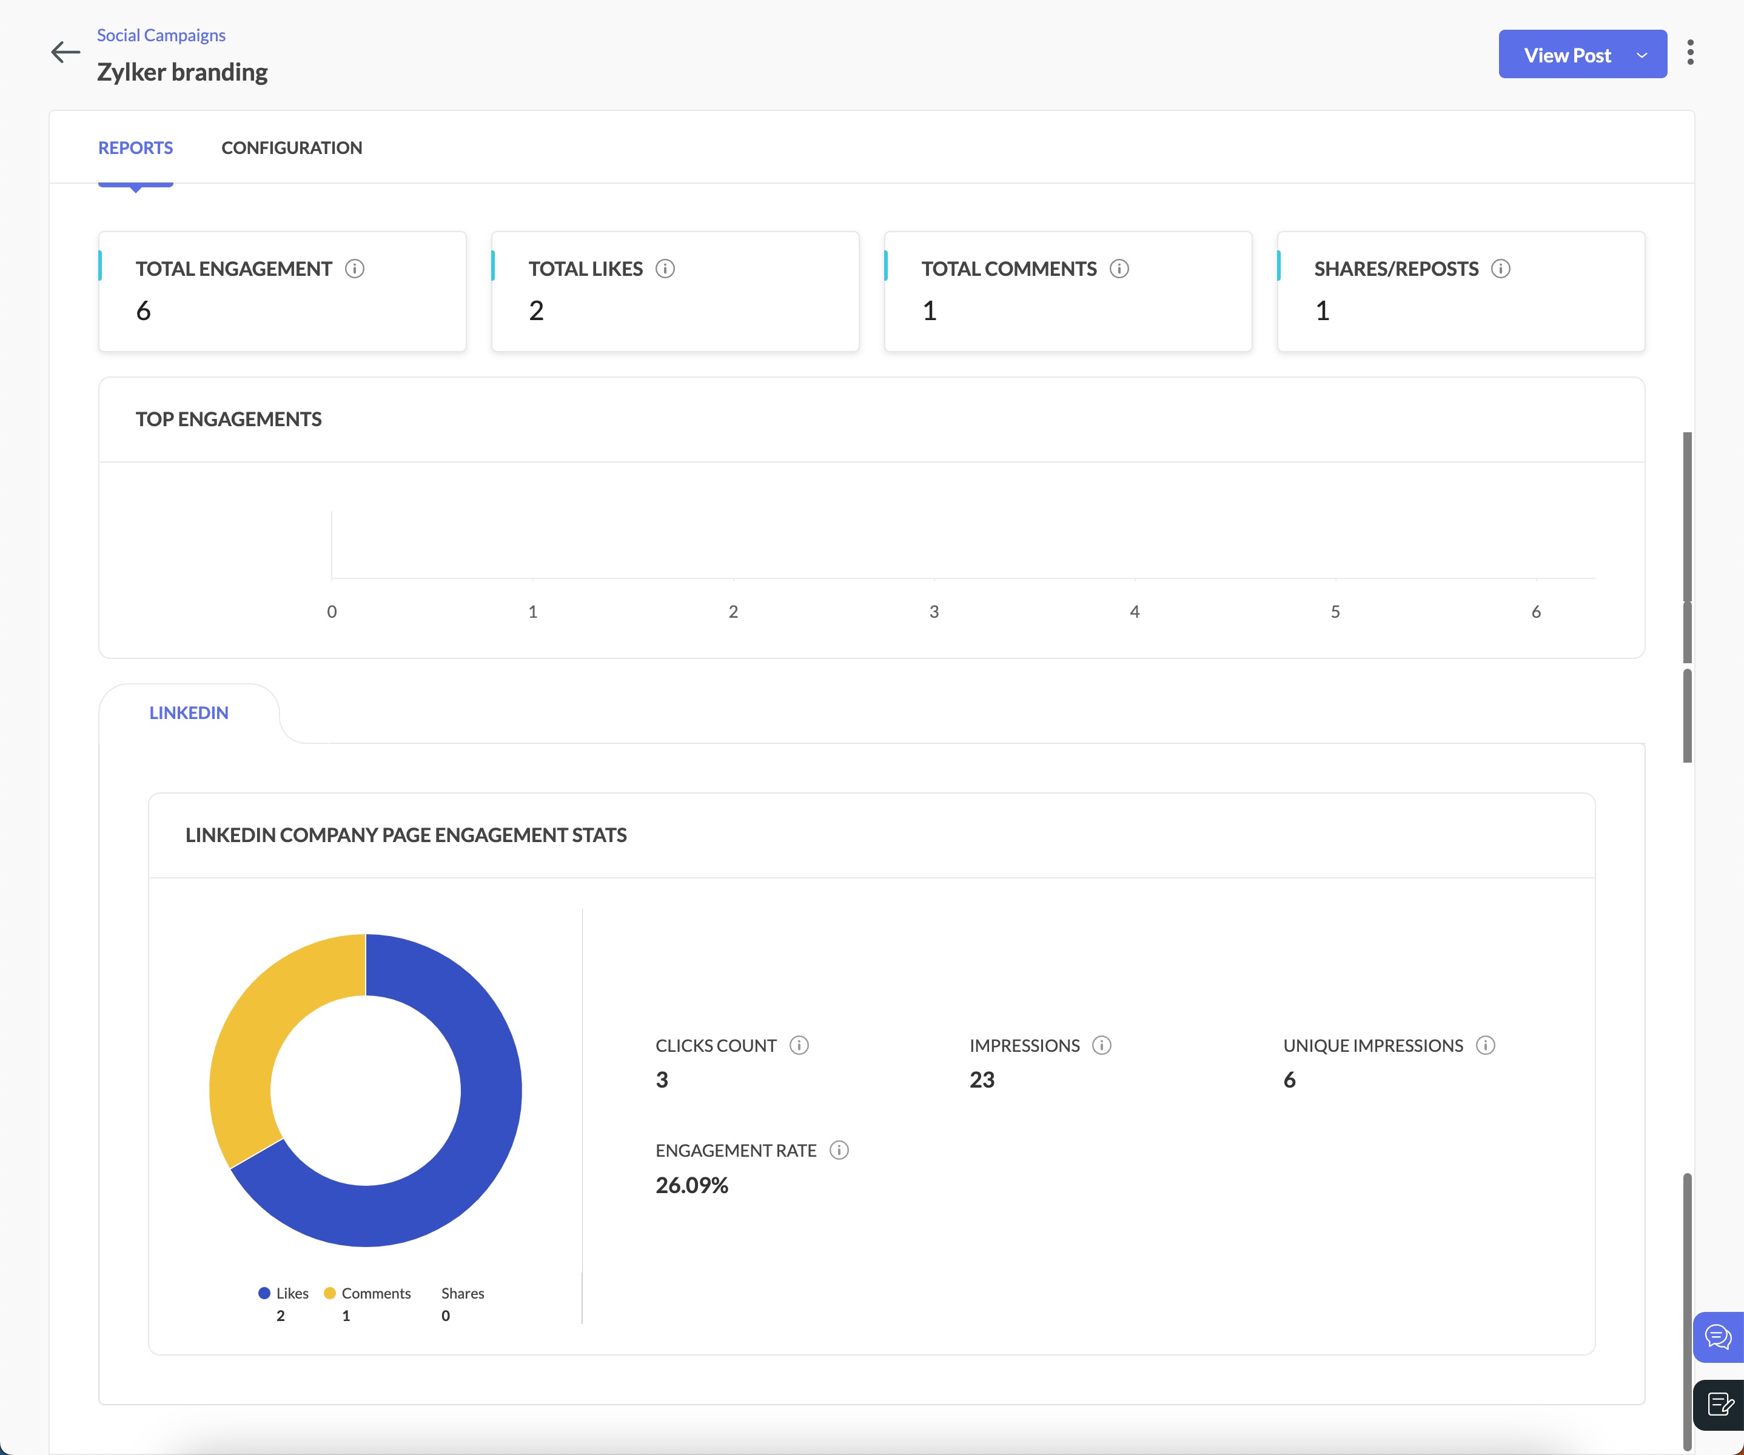Open the chat support widget icon
Viewport: 1744px width, 1455px height.
pyautogui.click(x=1719, y=1337)
